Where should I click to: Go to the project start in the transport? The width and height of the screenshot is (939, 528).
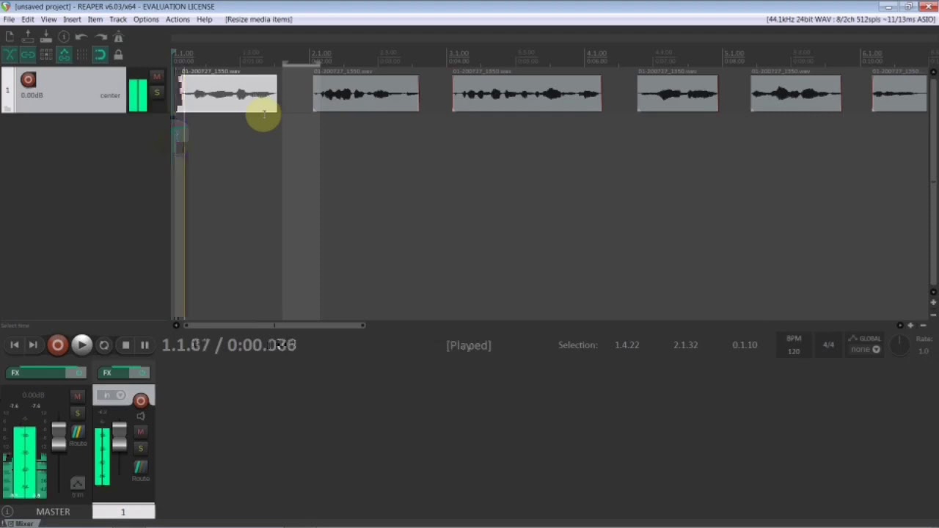[14, 345]
